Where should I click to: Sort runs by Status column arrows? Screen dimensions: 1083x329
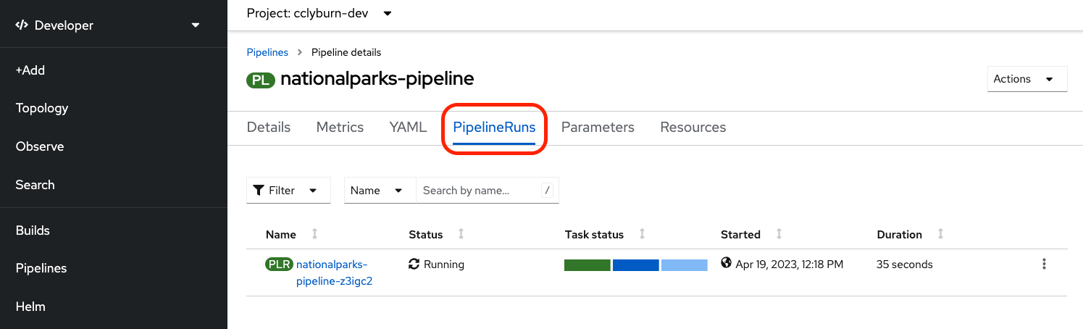(x=461, y=234)
